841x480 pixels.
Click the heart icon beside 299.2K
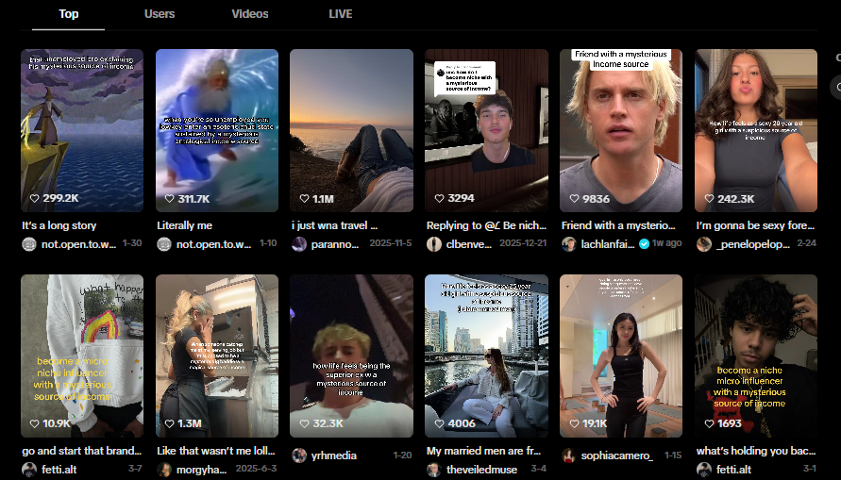click(35, 198)
